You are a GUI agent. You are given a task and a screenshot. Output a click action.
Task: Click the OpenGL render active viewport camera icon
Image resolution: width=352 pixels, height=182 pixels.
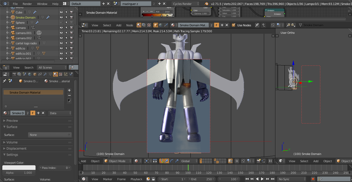[x=258, y=161]
